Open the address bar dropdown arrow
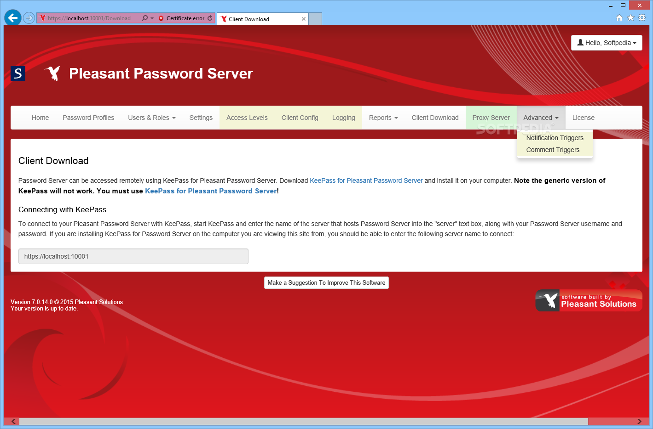Screen dimensions: 653x429 [152, 18]
